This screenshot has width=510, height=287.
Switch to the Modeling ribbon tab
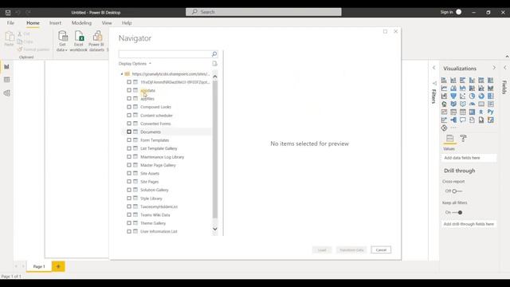point(81,23)
